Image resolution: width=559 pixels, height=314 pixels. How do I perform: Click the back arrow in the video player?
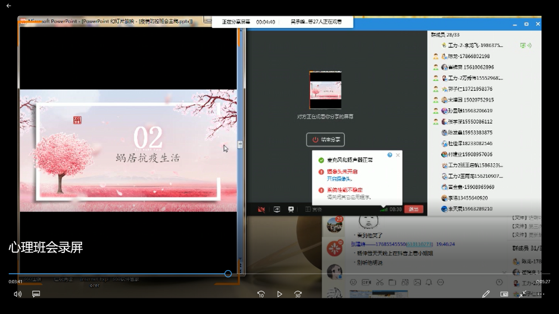[9, 6]
